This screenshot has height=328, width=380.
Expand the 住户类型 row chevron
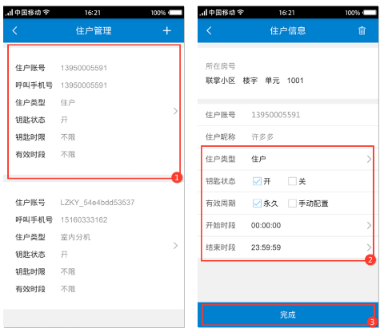point(369,159)
